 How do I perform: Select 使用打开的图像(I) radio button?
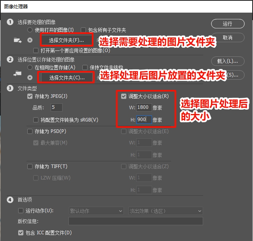(30, 30)
